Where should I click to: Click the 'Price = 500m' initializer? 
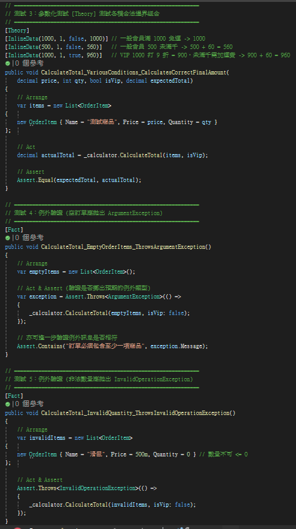point(129,455)
